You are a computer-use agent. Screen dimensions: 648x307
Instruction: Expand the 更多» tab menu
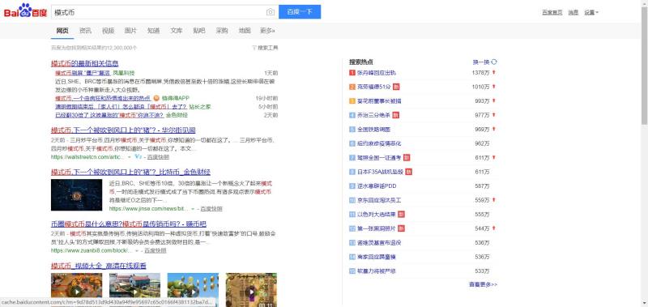tap(267, 31)
